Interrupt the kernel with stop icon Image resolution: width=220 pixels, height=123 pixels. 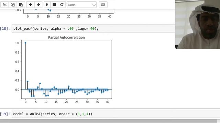coord(54,5)
